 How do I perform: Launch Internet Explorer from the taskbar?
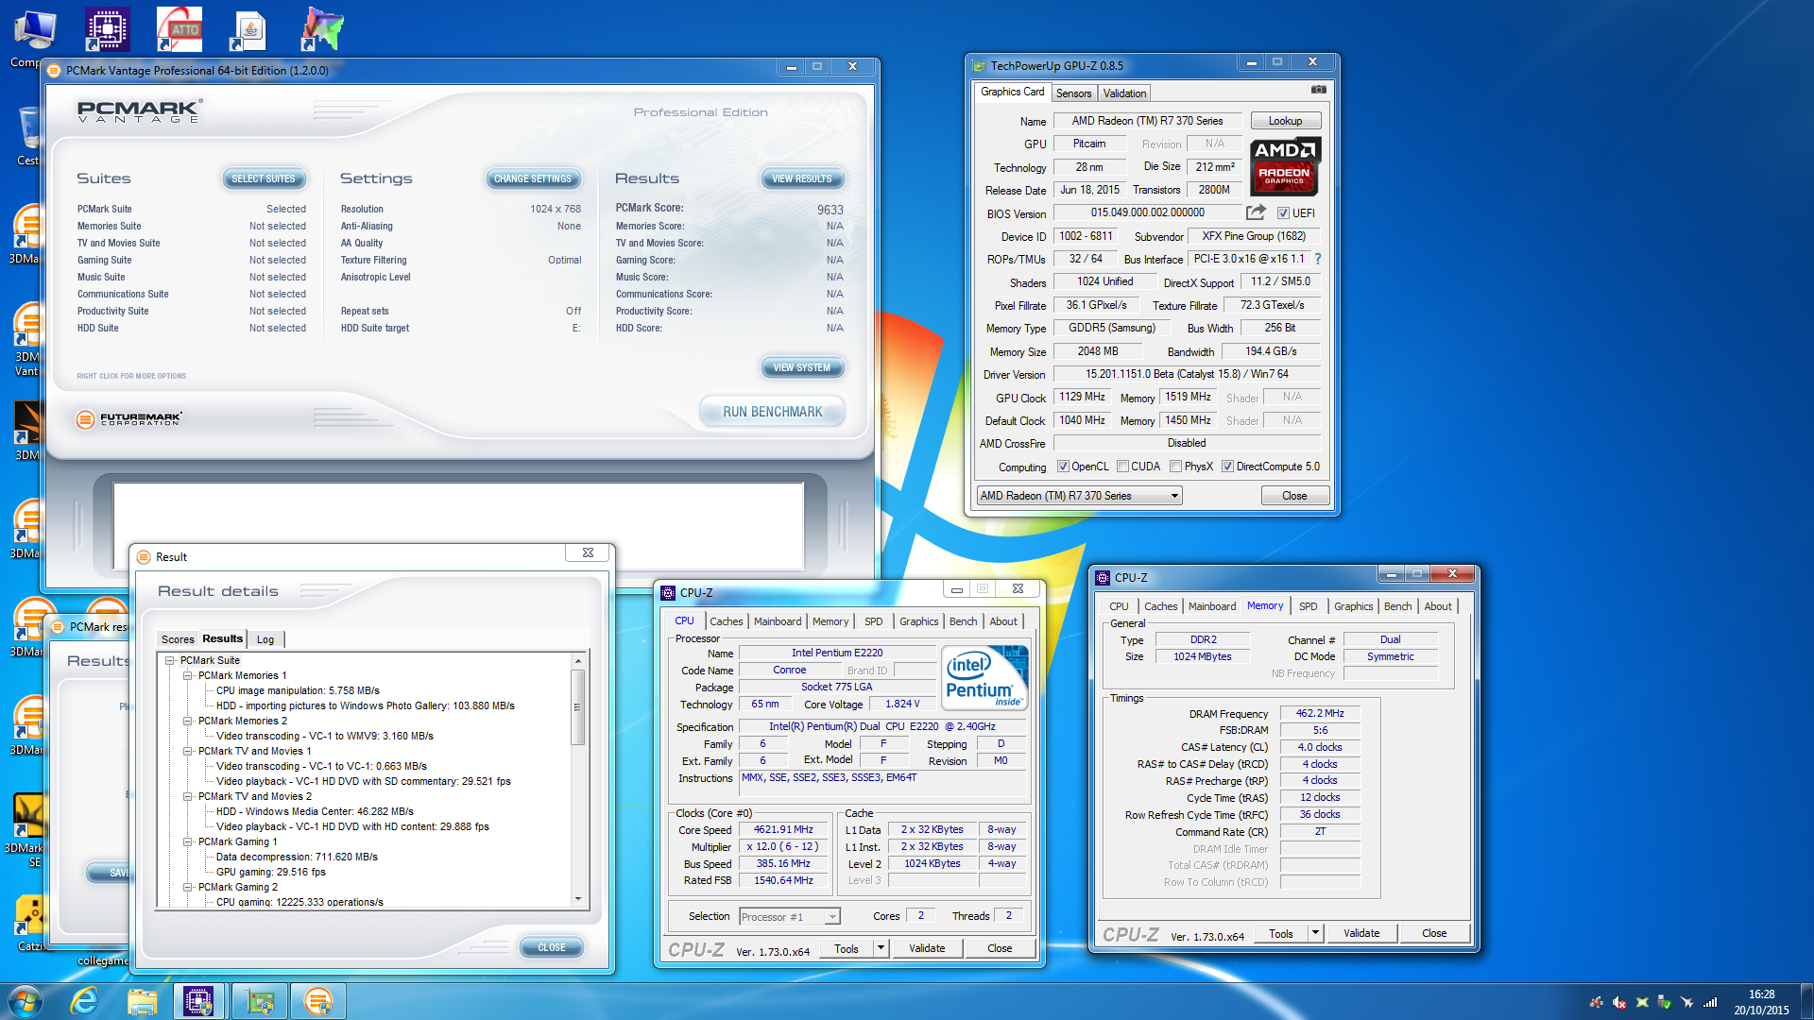coord(85,1001)
